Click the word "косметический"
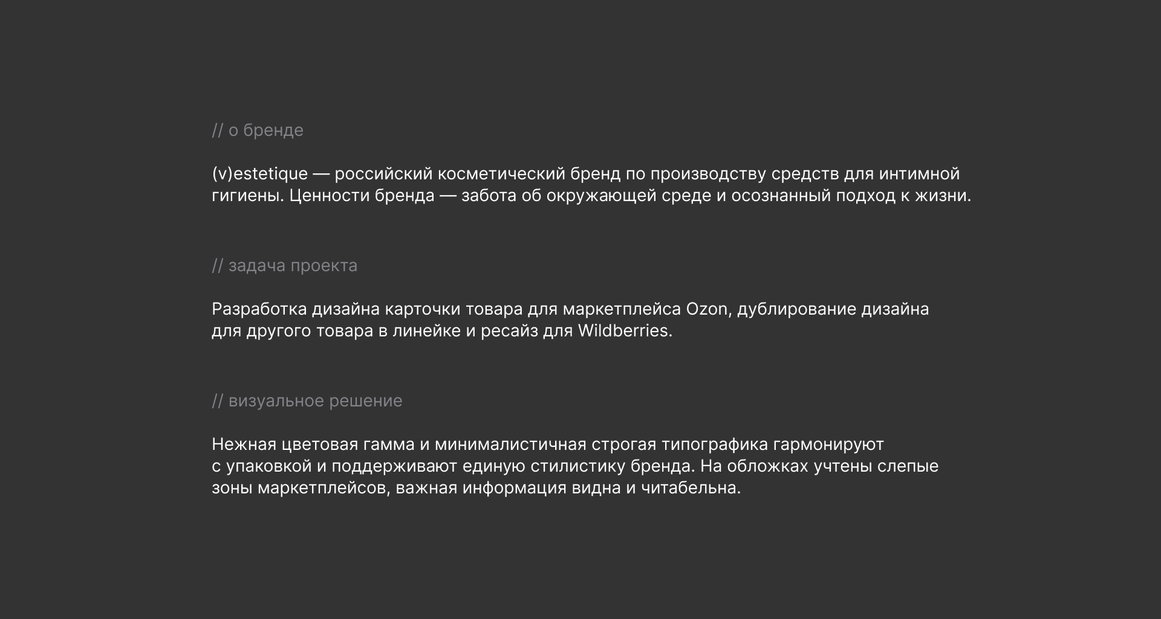The height and width of the screenshot is (619, 1161). point(501,174)
